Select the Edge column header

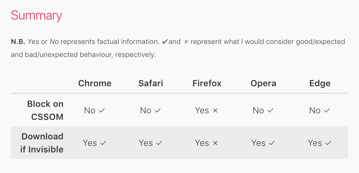(320, 83)
